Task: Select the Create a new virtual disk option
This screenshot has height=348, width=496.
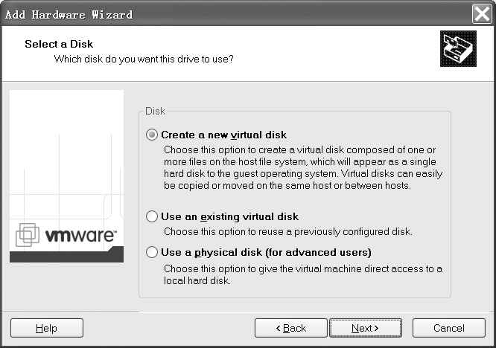Action: (153, 135)
